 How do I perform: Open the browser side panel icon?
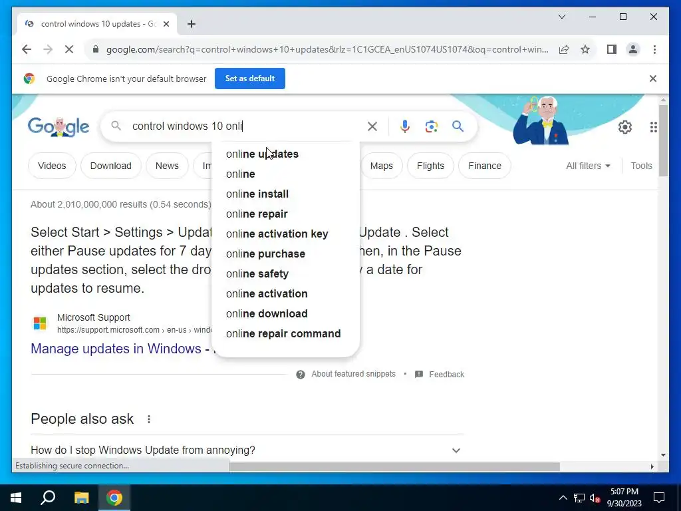click(612, 49)
